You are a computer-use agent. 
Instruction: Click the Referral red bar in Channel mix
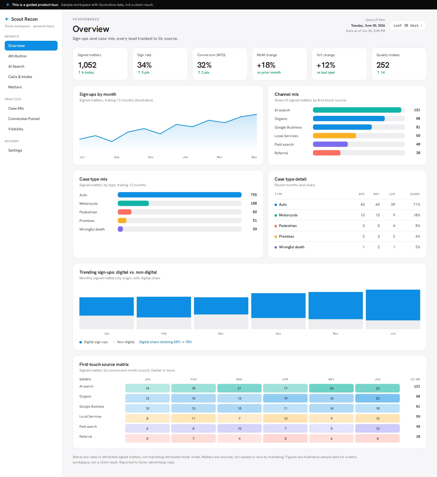pyautogui.click(x=327, y=153)
